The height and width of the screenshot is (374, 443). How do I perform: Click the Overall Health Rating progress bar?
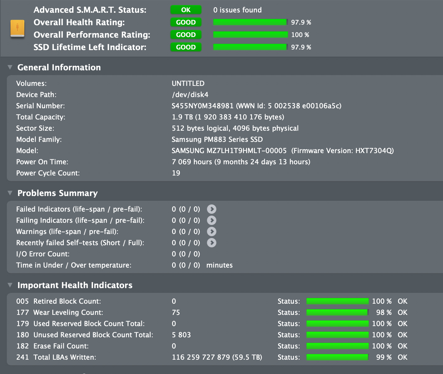[250, 22]
